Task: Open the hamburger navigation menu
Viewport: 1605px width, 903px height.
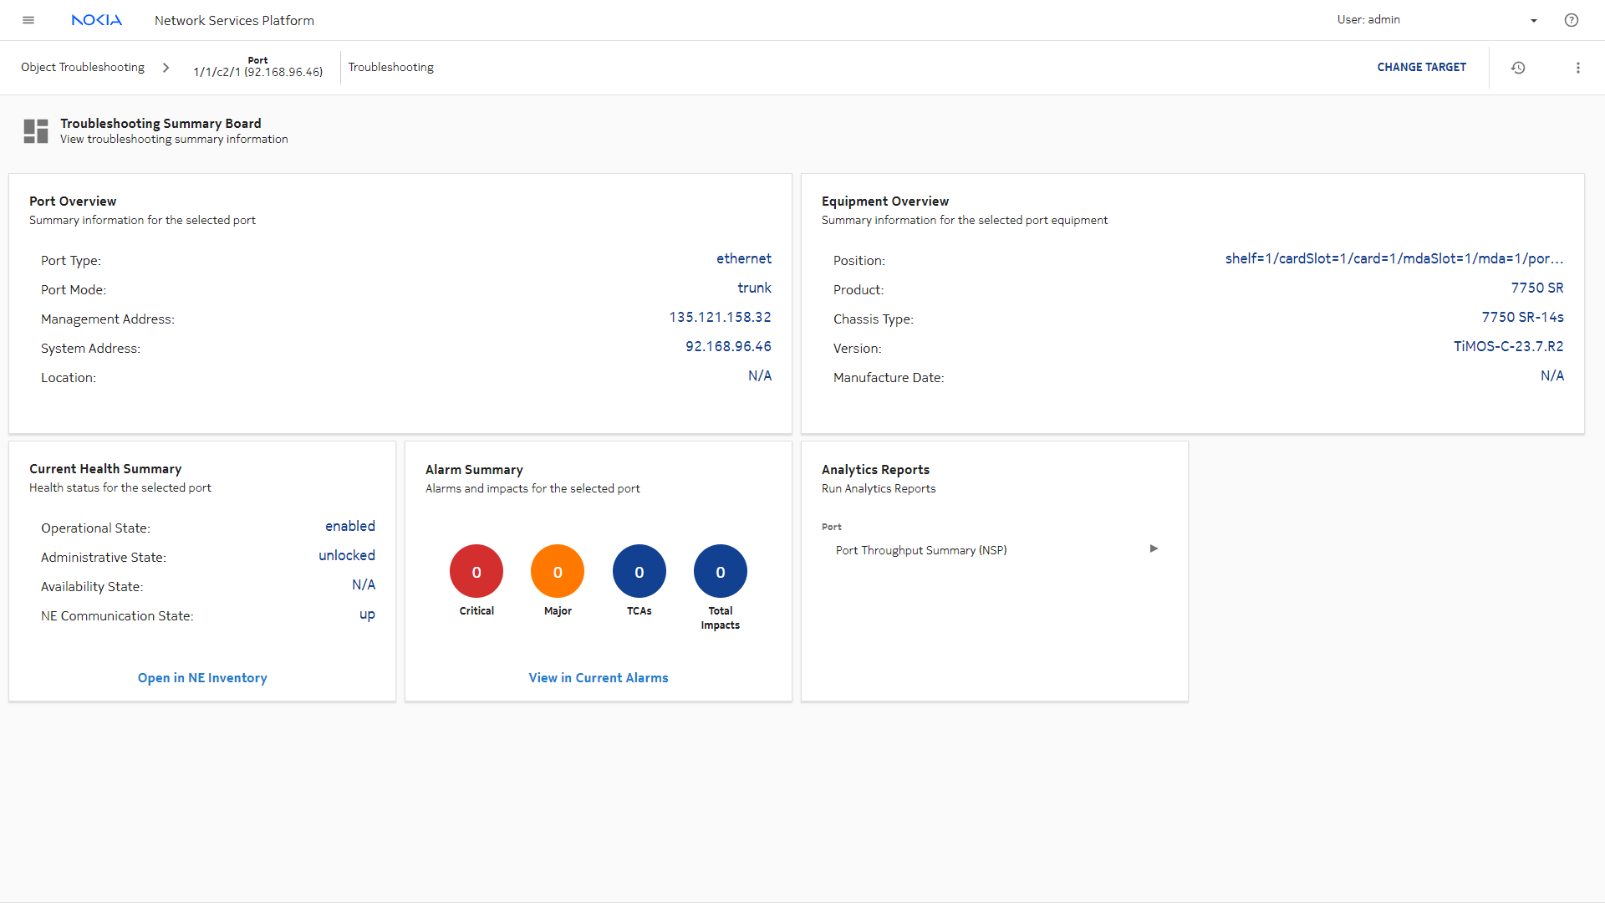Action: pos(28,20)
